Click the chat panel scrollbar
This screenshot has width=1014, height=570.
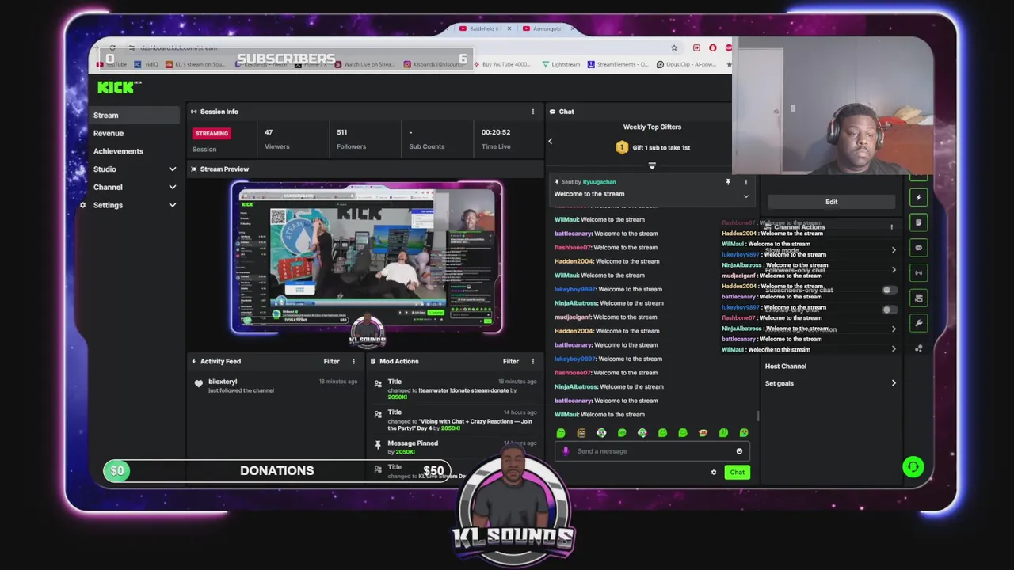758,415
